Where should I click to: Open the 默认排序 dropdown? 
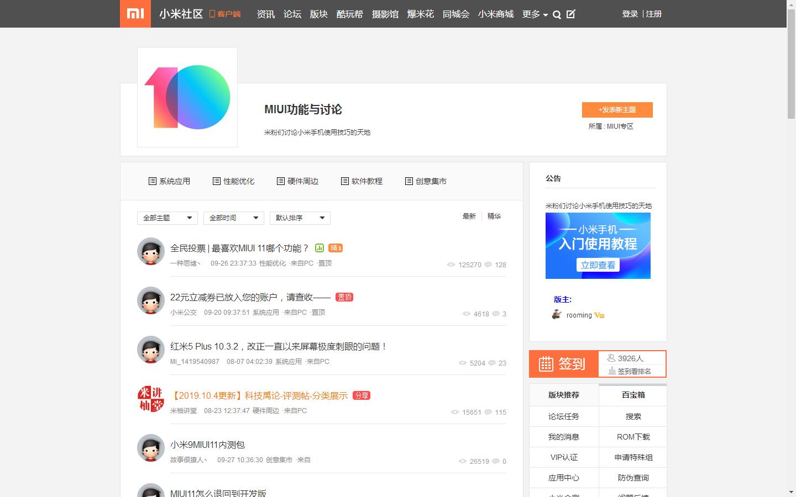(x=300, y=218)
